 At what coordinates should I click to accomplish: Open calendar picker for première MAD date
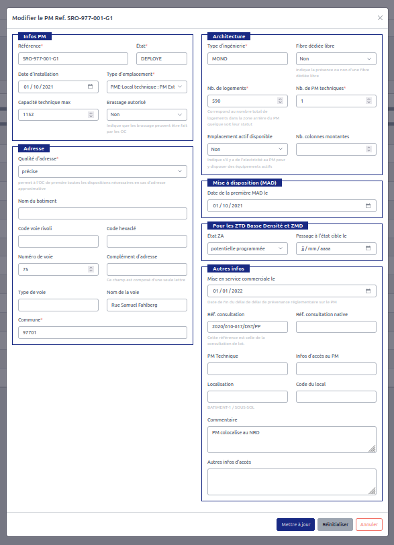tap(368, 206)
